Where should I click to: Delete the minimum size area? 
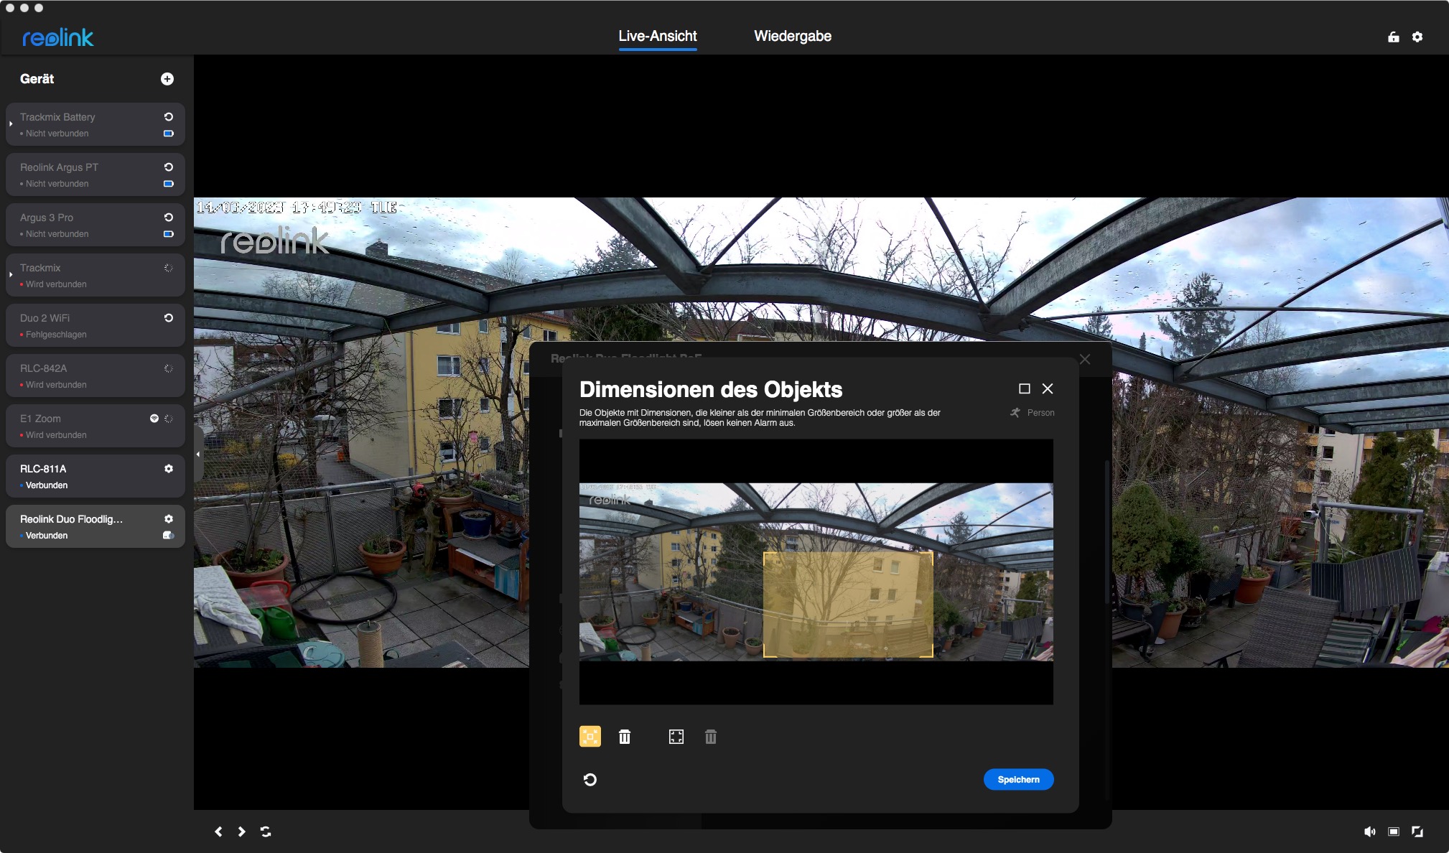click(x=625, y=737)
